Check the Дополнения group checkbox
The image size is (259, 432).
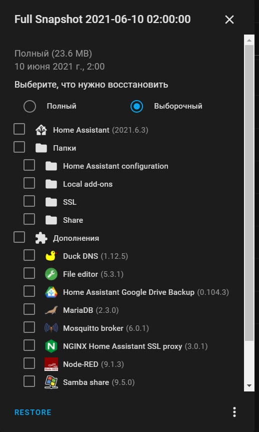(19, 237)
